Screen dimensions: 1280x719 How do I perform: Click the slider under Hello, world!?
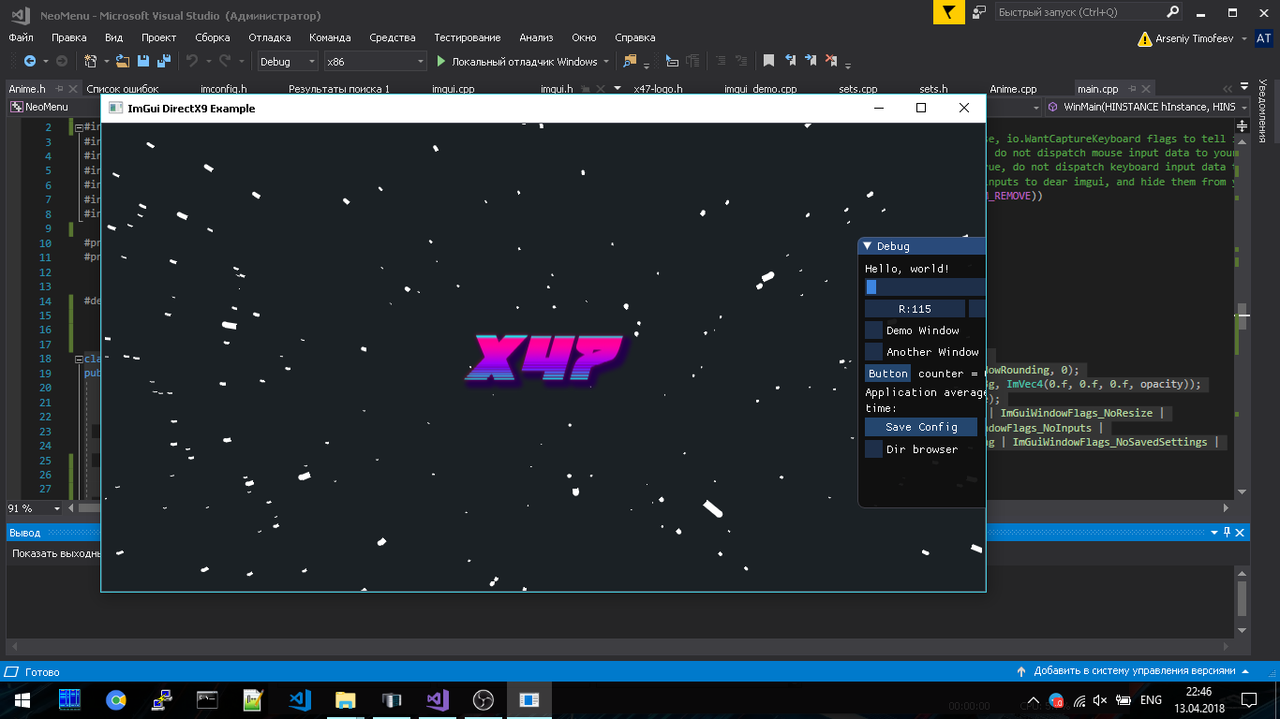pos(924,287)
